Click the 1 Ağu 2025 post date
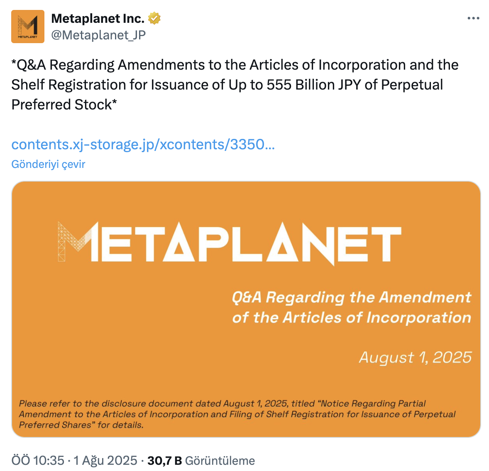 pos(105,460)
